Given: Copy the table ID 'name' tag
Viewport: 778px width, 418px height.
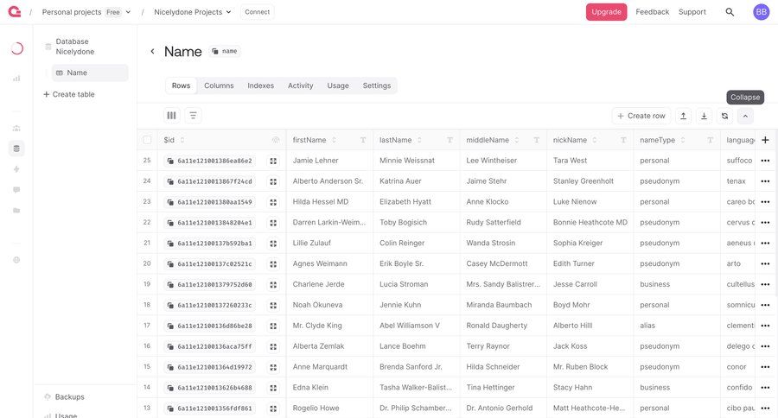Looking at the screenshot, I should point(225,51).
